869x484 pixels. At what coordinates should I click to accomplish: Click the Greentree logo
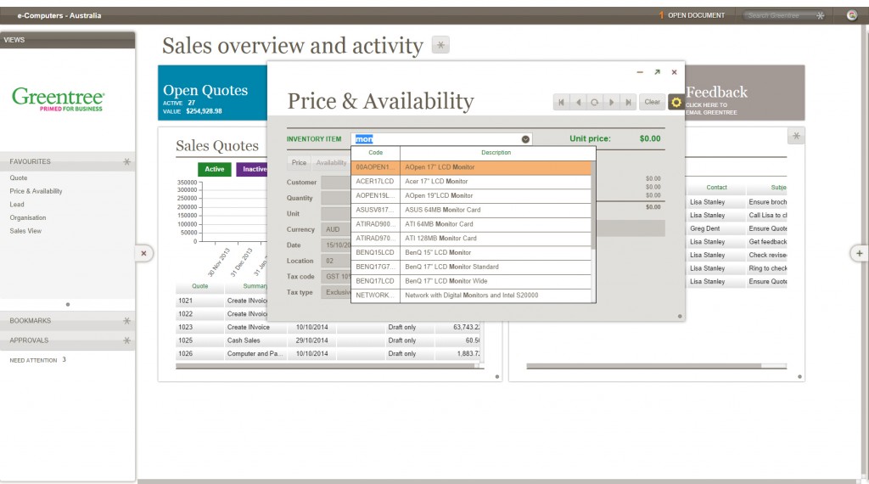click(58, 98)
